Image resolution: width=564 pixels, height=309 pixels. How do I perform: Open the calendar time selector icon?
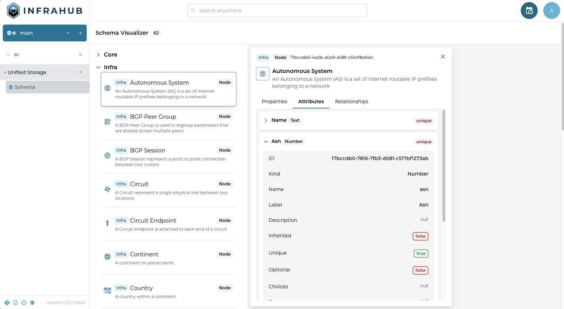click(x=529, y=11)
